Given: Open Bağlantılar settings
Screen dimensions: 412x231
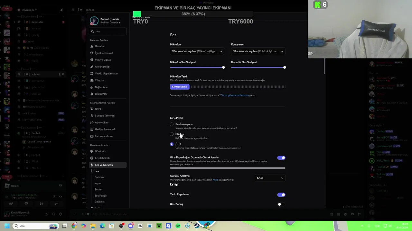Looking at the screenshot, I should point(108,87).
